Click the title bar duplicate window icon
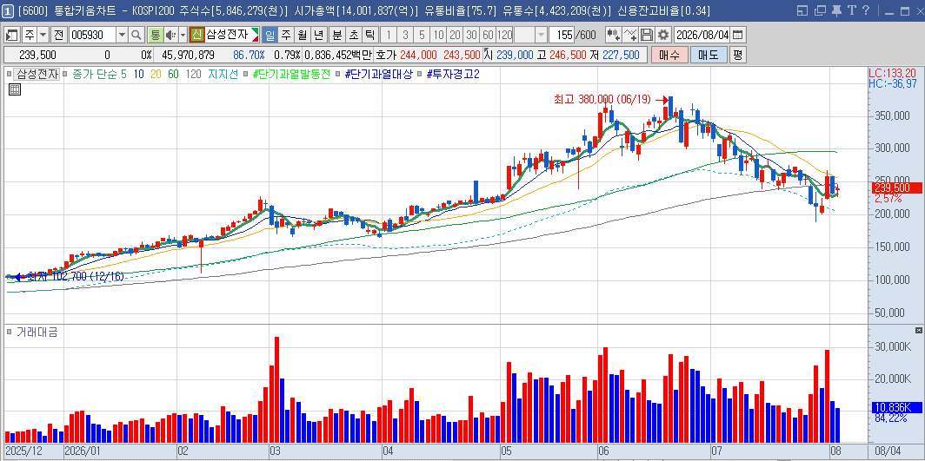Viewport: 925px width, 461px height. tap(820, 10)
